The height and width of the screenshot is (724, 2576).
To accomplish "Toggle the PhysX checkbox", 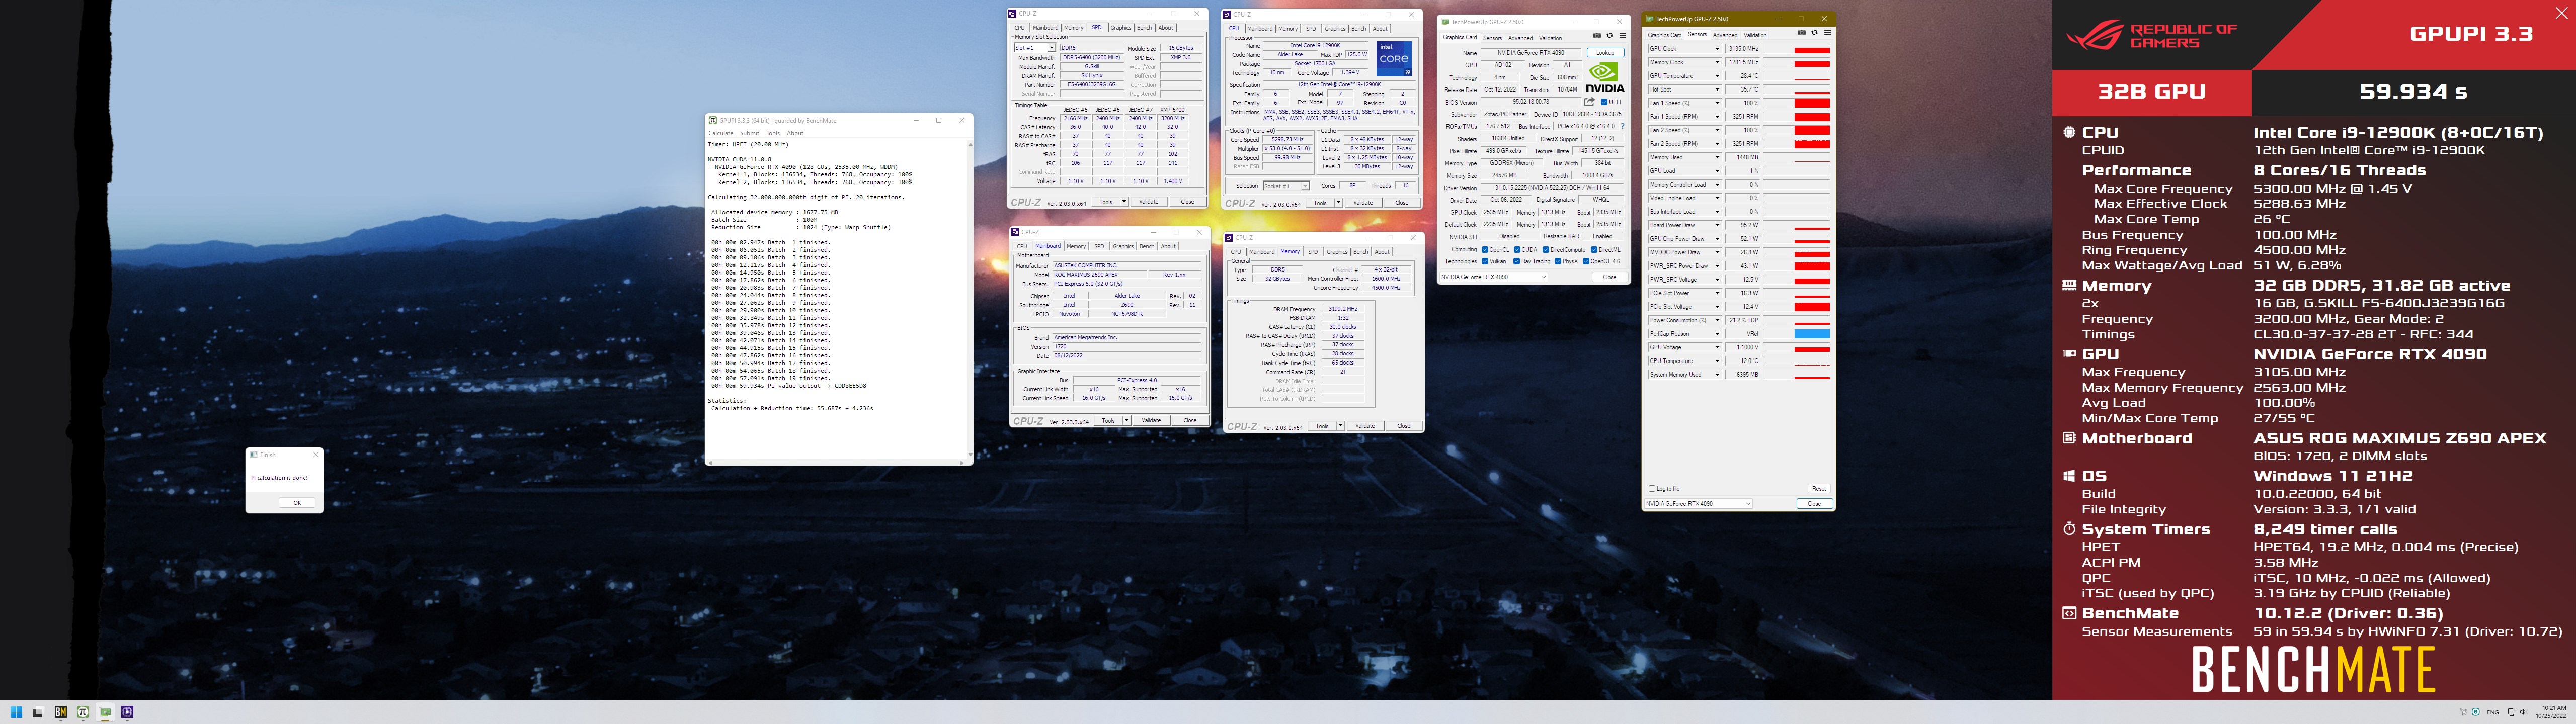I will pyautogui.click(x=1558, y=261).
